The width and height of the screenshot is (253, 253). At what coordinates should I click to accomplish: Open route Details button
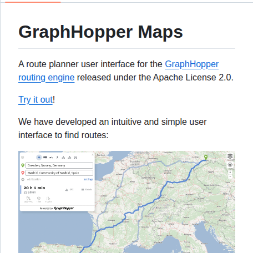[87, 190]
